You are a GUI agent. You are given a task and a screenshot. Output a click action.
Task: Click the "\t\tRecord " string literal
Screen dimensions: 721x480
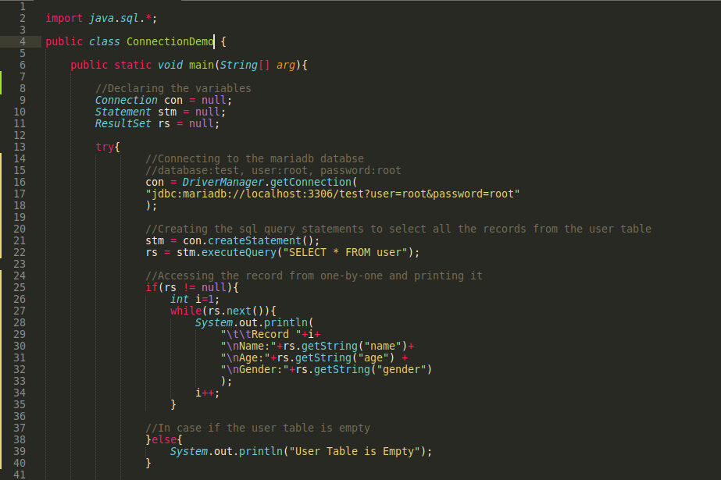[x=261, y=334]
